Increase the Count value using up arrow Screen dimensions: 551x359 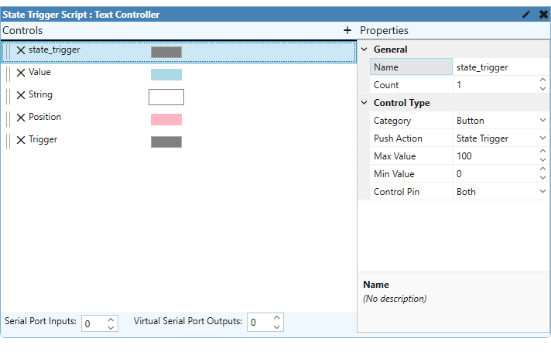tap(542, 81)
